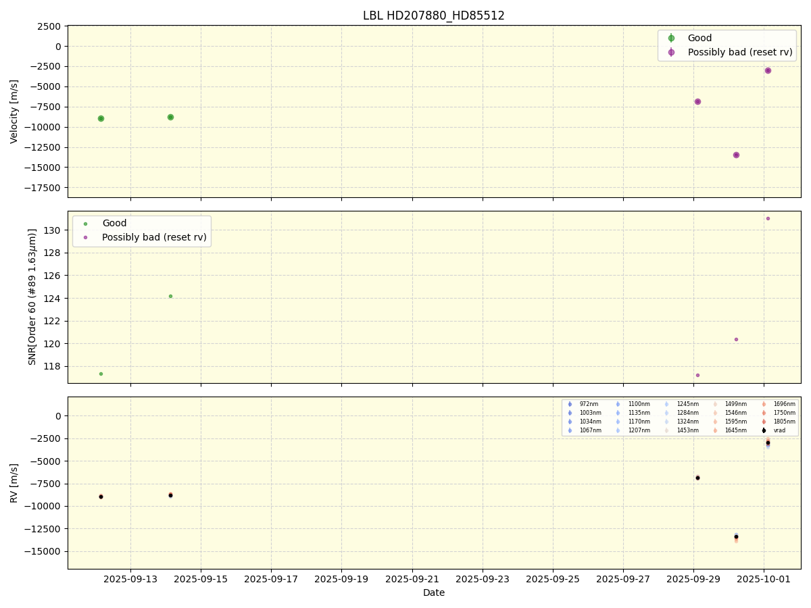Click the 972nm legend marker
This screenshot has height=608, width=811.
(x=570, y=404)
